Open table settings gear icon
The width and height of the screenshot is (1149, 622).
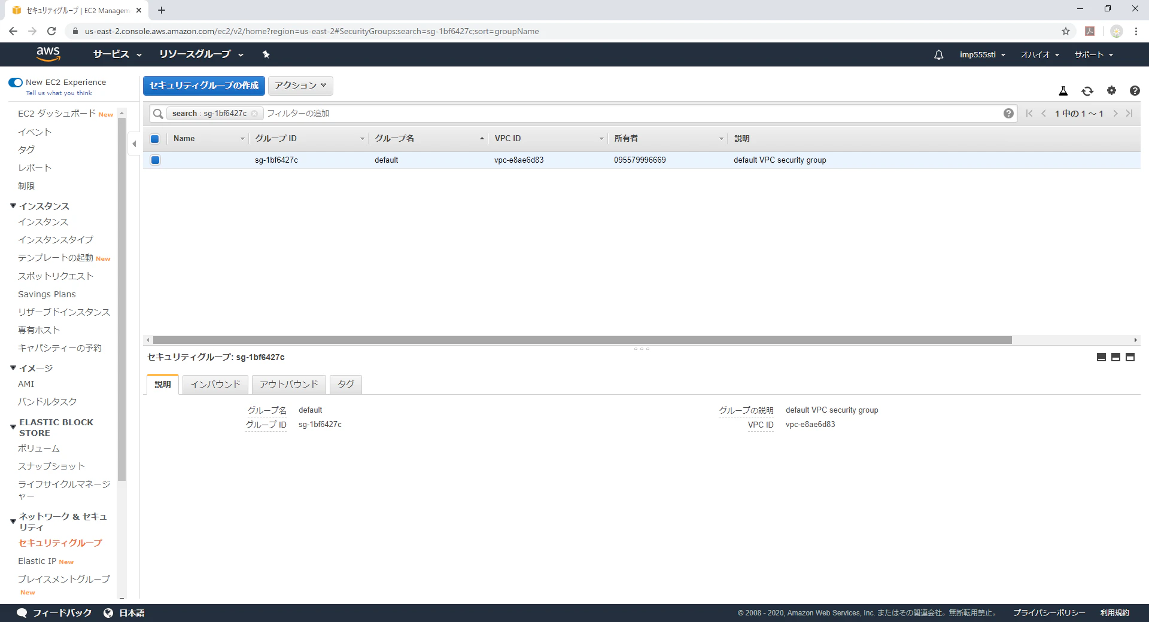tap(1111, 90)
